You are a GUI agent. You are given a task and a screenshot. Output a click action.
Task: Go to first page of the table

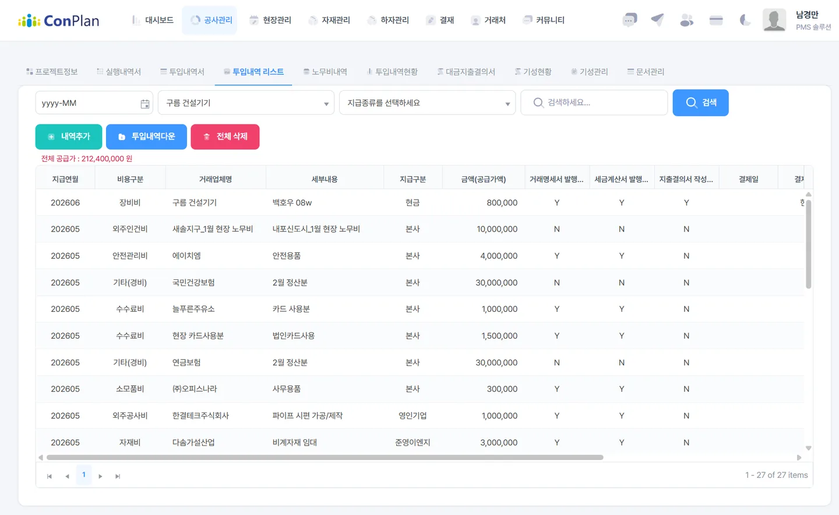click(50, 476)
